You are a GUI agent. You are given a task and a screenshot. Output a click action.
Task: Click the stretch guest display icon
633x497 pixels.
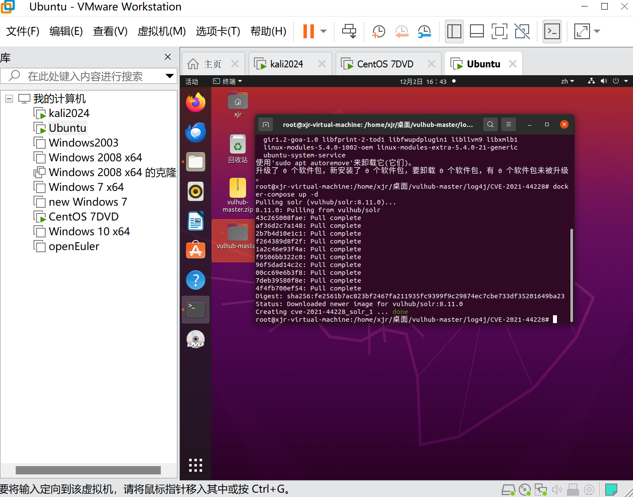(x=582, y=31)
